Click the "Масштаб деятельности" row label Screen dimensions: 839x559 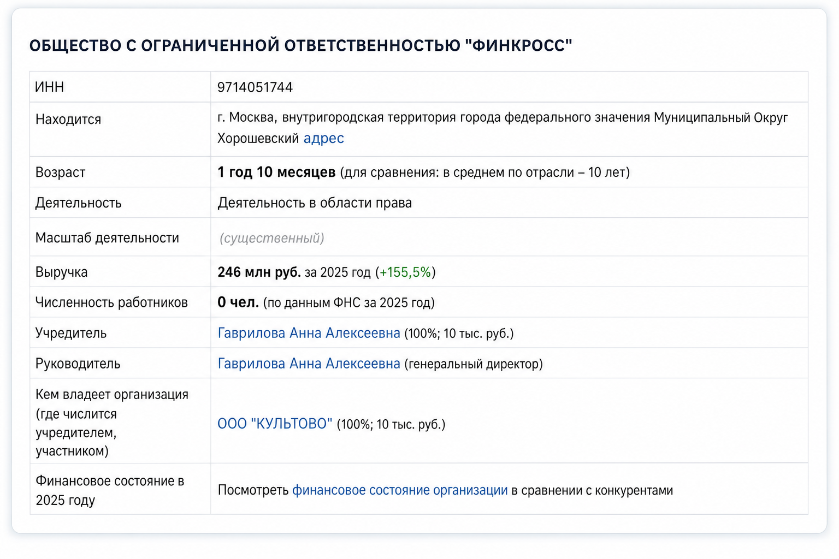pos(107,238)
